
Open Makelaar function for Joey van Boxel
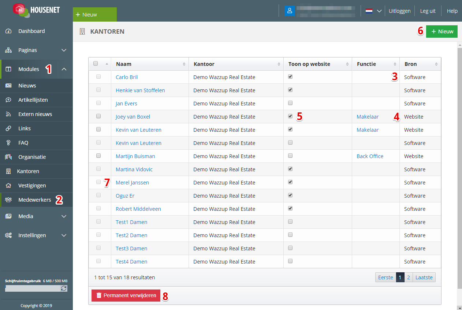click(368, 117)
